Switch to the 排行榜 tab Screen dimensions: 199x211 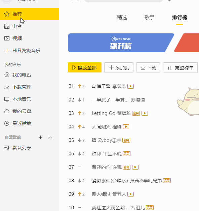tap(180, 18)
